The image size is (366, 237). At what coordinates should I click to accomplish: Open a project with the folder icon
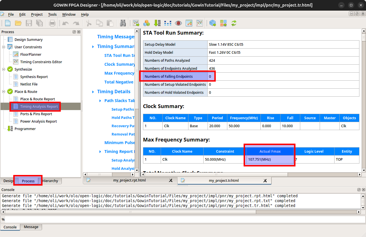18,23
